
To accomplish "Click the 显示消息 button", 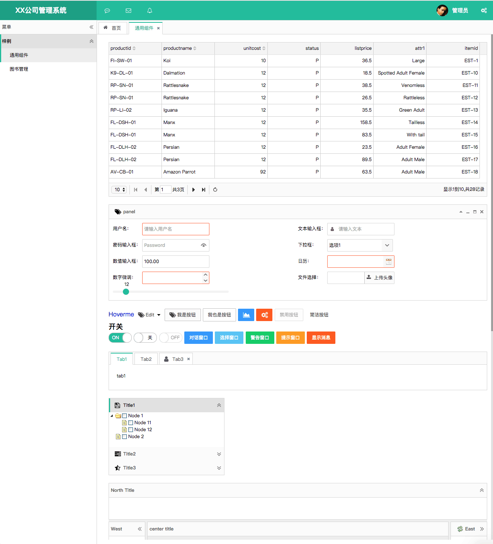I will coord(321,338).
